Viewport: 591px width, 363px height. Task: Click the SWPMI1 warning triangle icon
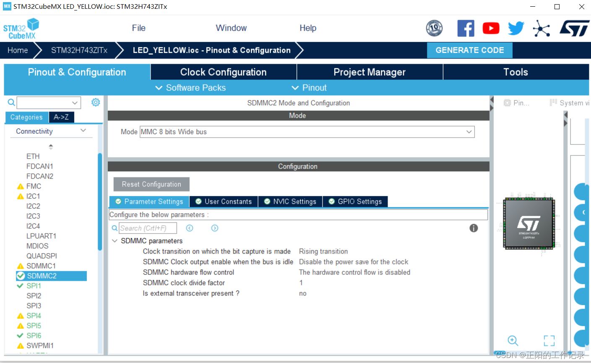(20, 346)
